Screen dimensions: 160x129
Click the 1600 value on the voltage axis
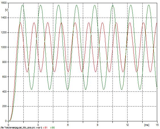click(x=4, y=3)
